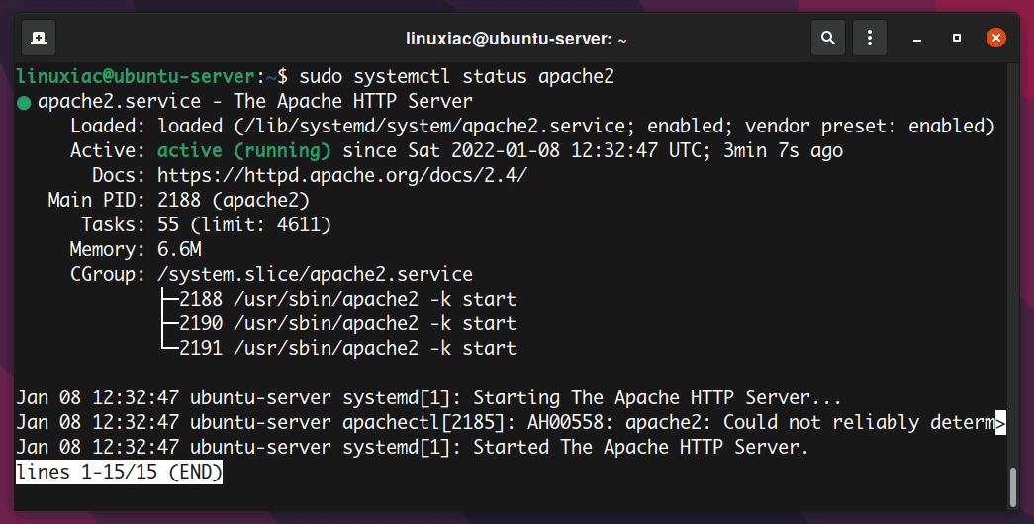Click the 'active (running)' status text

[243, 150]
